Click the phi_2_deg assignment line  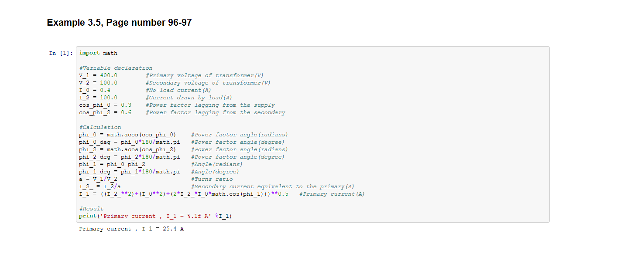click(129, 157)
